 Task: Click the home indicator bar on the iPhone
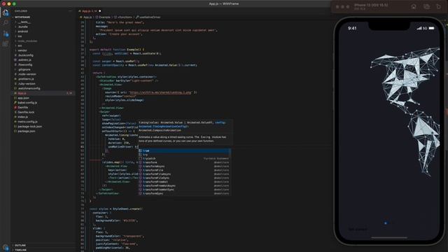tap(389, 237)
